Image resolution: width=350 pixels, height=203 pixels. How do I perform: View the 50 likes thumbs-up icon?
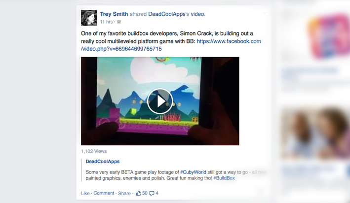click(x=138, y=193)
